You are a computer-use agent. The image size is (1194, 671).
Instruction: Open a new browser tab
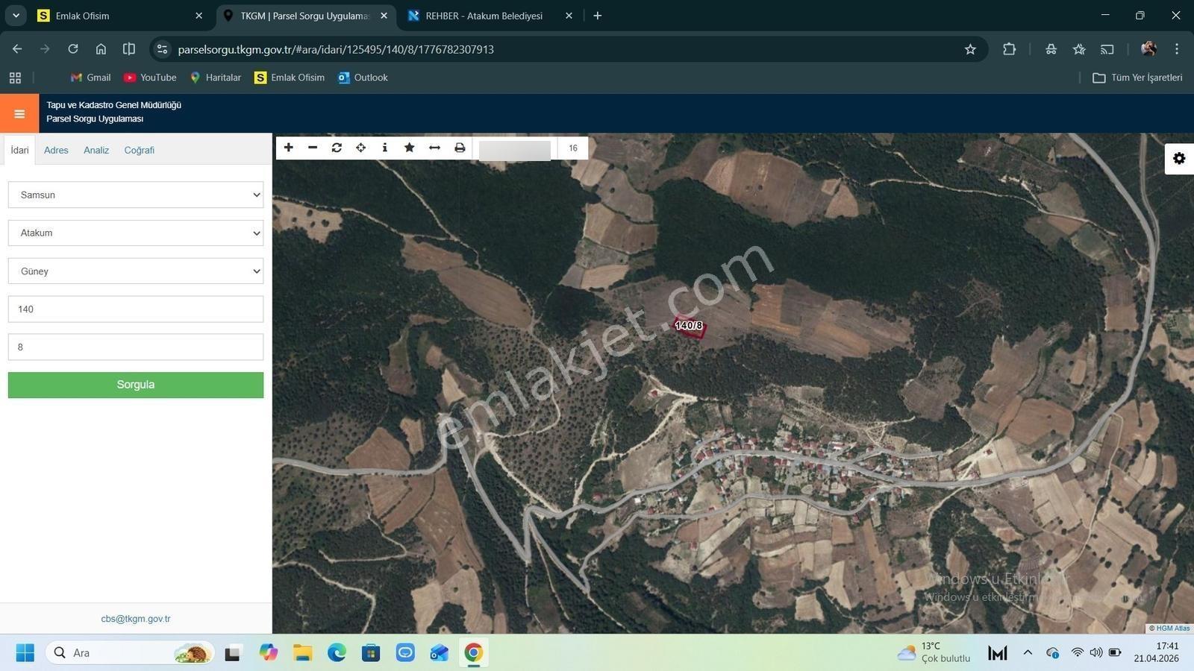597,16
